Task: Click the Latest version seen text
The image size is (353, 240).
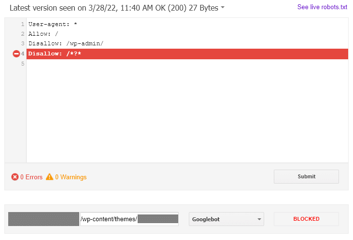Action: point(114,8)
